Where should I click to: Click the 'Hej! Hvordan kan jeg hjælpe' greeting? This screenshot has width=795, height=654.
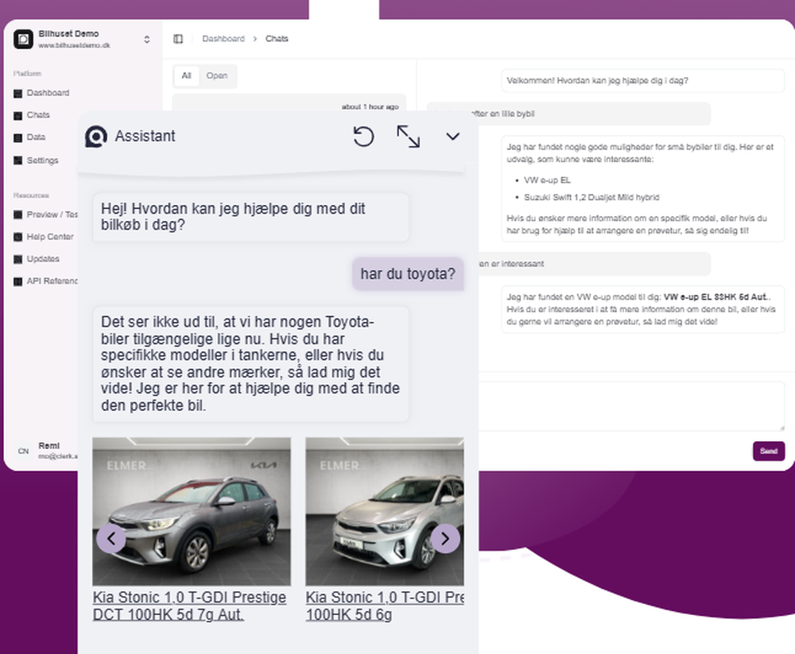(x=251, y=217)
